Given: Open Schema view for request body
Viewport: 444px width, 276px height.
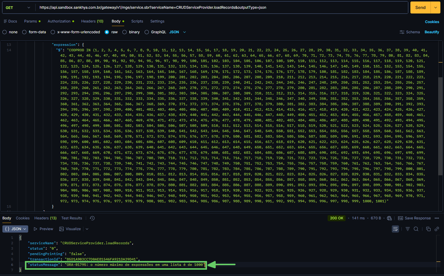Looking at the screenshot, I should click(410, 32).
